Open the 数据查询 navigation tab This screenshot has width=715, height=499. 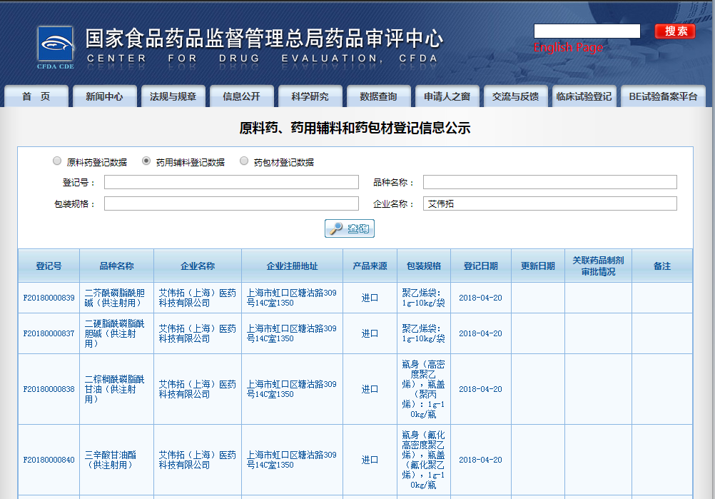[x=378, y=96]
